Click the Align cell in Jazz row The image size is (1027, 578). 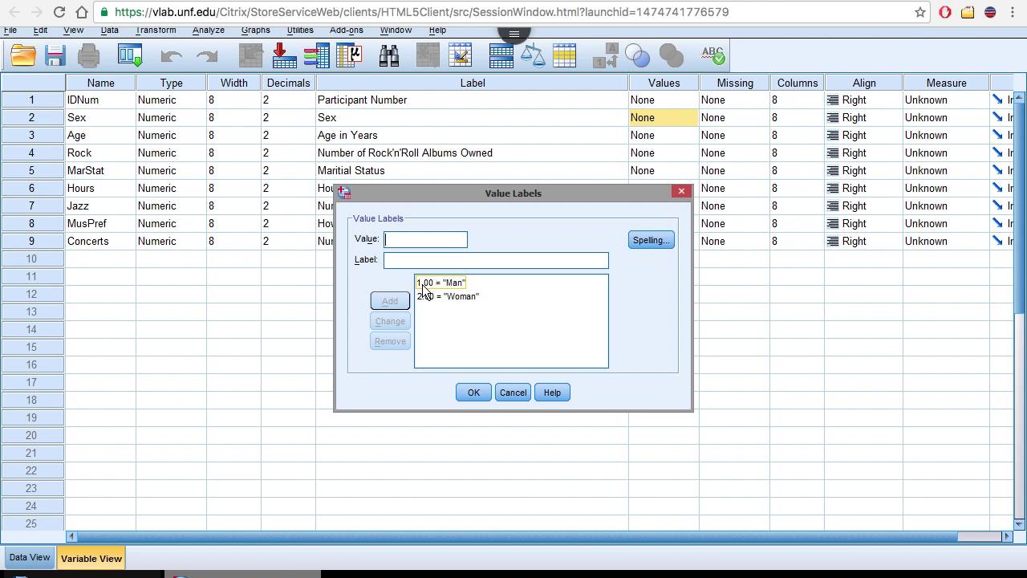[x=863, y=206]
